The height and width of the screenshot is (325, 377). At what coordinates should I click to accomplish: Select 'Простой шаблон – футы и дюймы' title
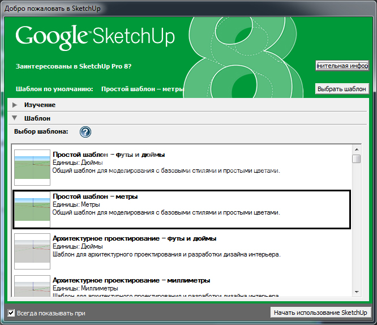pyautogui.click(x=109, y=155)
